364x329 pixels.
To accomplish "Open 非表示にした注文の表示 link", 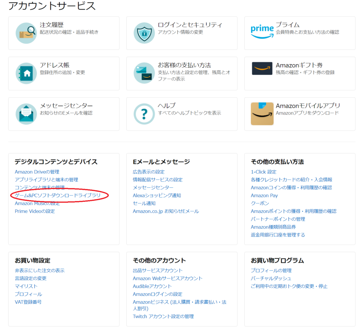I will tap(40, 270).
